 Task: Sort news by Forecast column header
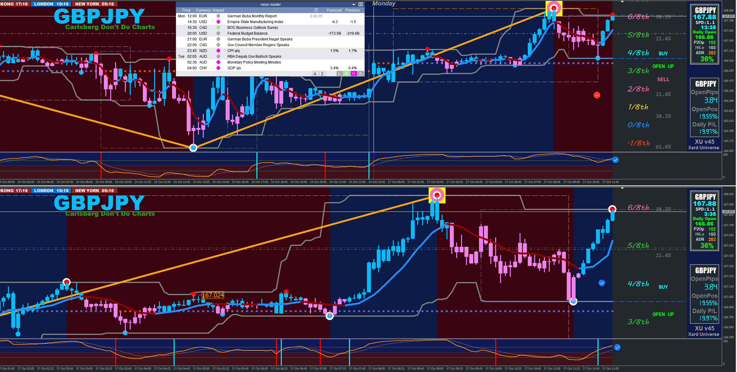[334, 10]
